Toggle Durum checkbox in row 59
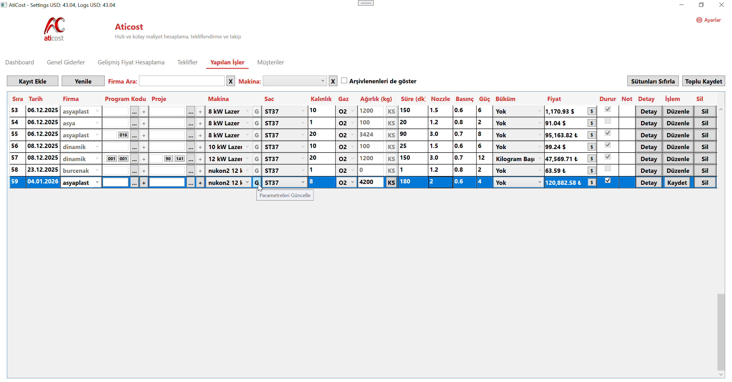This screenshot has height=382, width=732. 608,181
